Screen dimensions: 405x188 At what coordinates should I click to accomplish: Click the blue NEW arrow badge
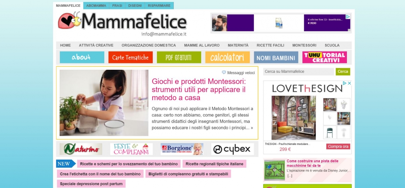pyautogui.click(x=66, y=164)
